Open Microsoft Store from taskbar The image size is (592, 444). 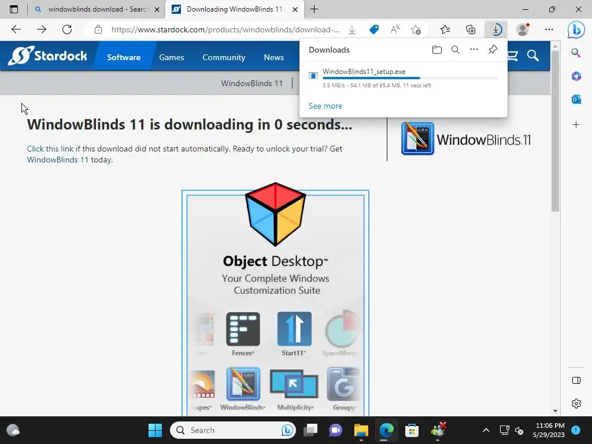[x=412, y=430]
